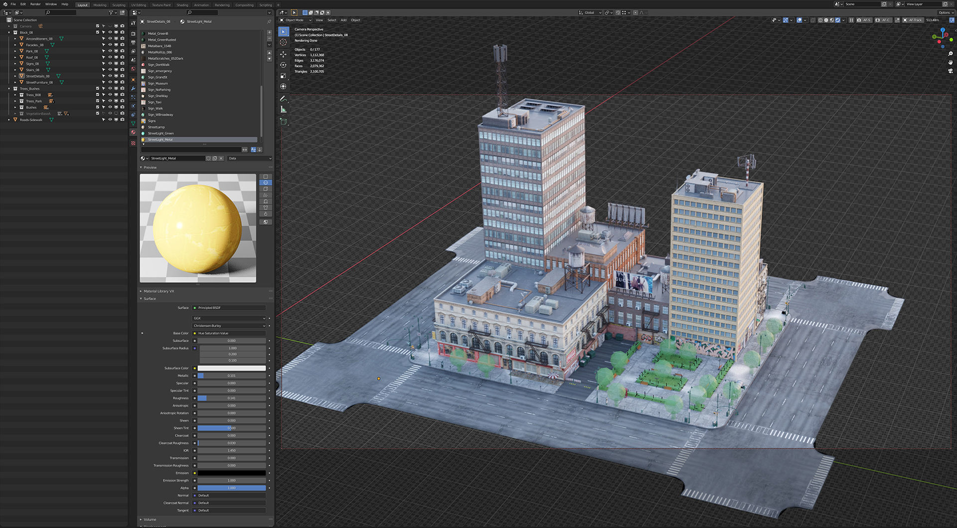
Task: Hide Roads-Sidewalk with its eye icon
Action: pos(110,120)
